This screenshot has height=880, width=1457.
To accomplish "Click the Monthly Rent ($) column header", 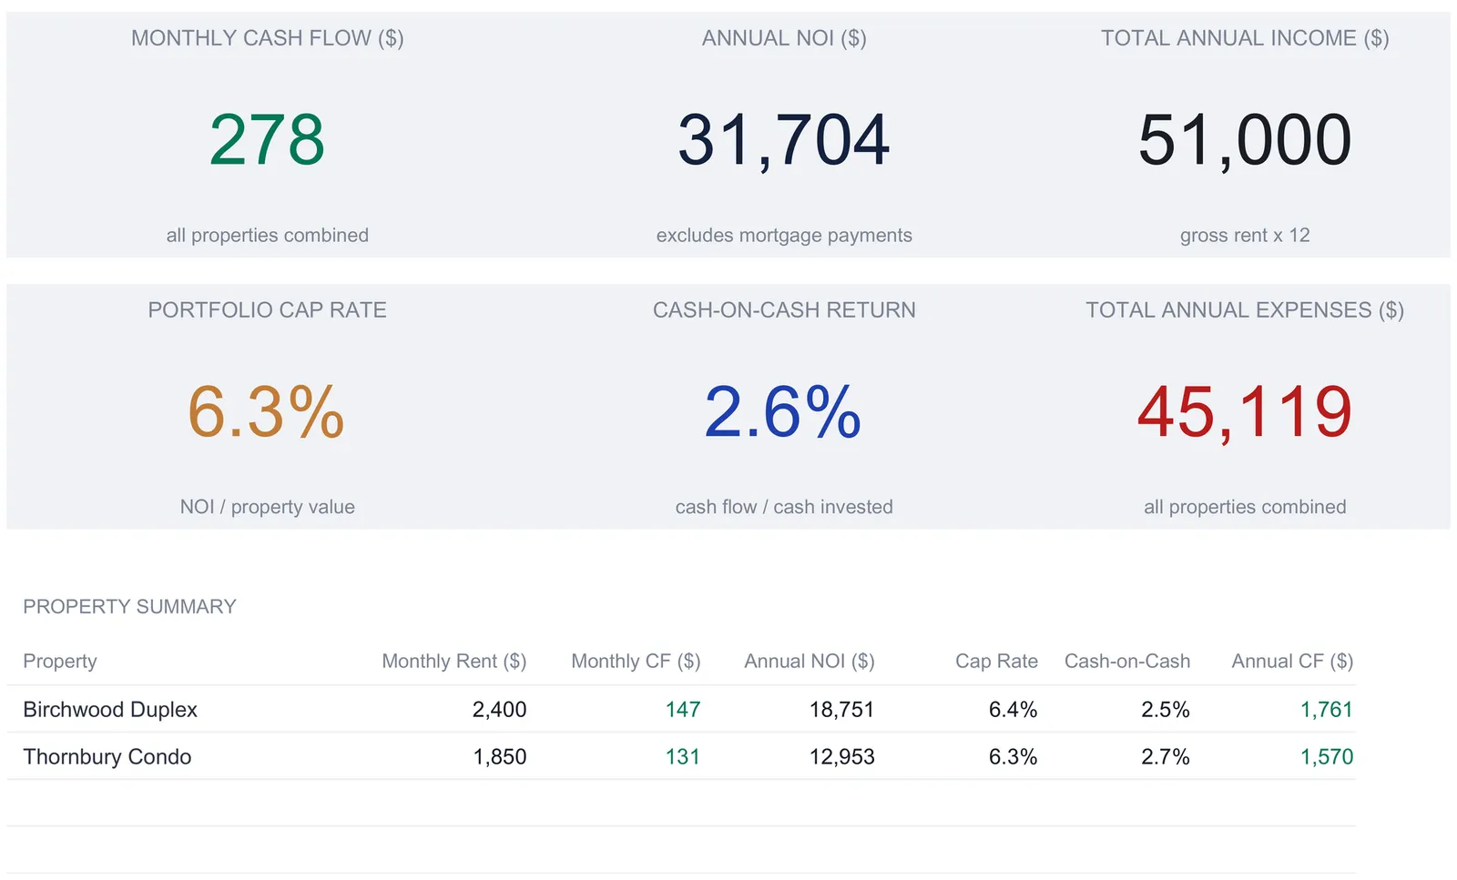I will click(454, 662).
